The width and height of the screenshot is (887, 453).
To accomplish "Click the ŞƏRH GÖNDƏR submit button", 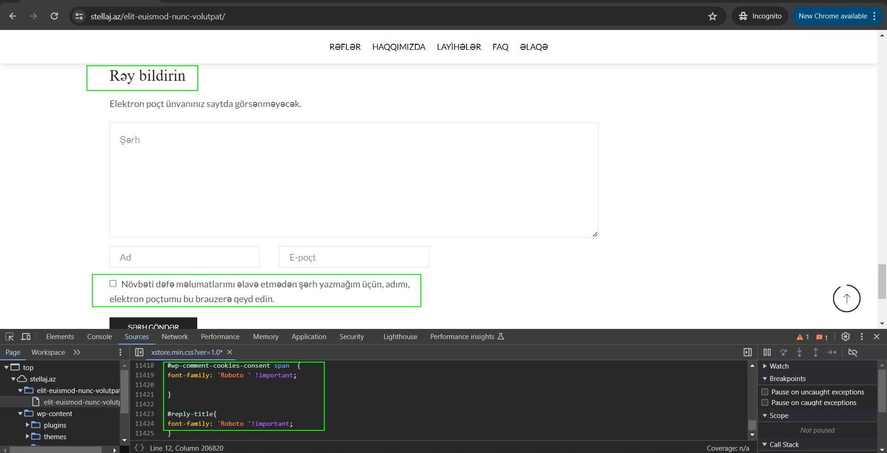I will tap(153, 323).
